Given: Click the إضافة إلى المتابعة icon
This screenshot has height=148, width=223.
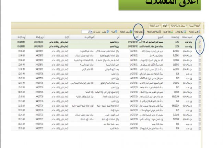Looking at the screenshot, I should click(160, 32).
